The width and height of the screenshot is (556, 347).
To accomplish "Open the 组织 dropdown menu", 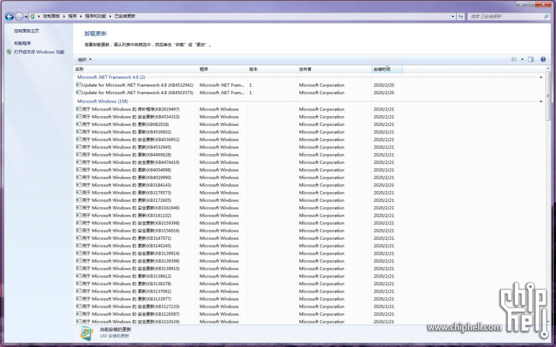I will 85,60.
